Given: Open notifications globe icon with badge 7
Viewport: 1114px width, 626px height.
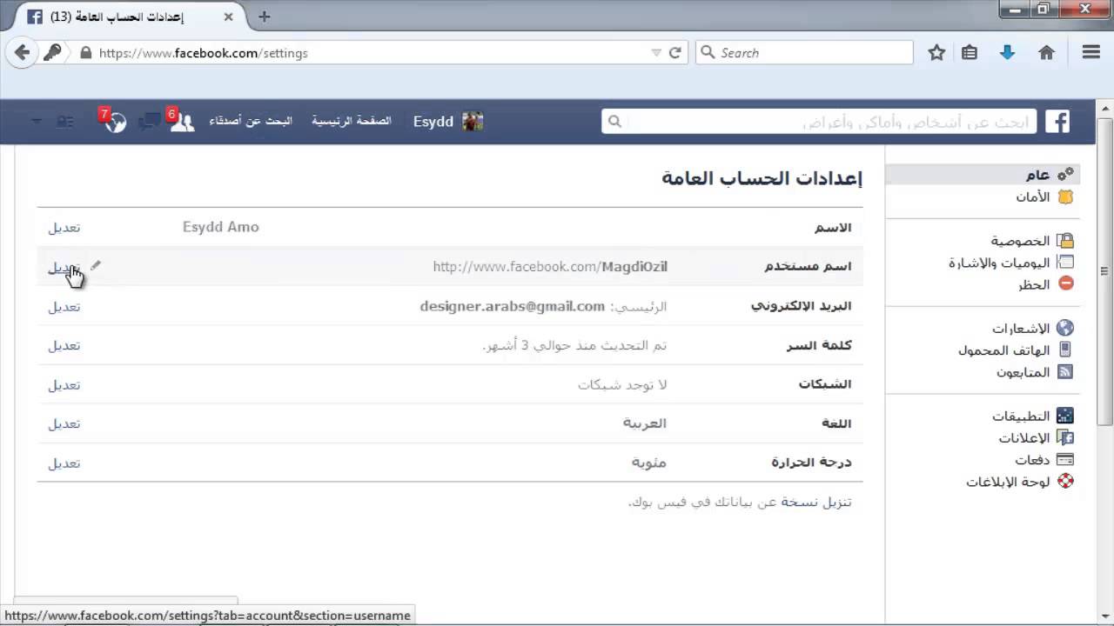Looking at the screenshot, I should click(115, 122).
